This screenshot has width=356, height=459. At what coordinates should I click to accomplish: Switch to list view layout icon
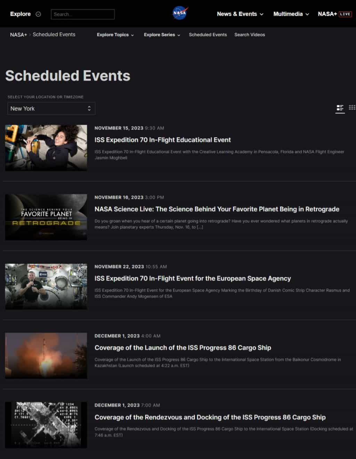pyautogui.click(x=340, y=108)
